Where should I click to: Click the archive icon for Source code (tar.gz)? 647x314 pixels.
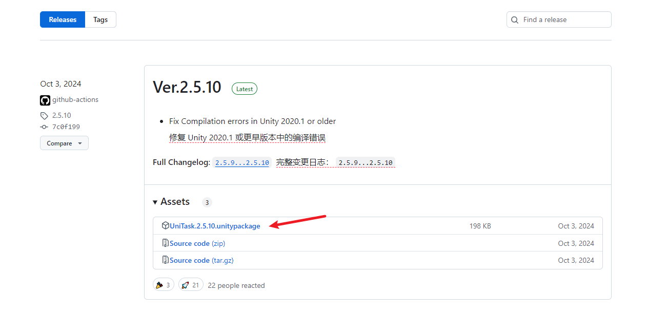[x=166, y=260]
